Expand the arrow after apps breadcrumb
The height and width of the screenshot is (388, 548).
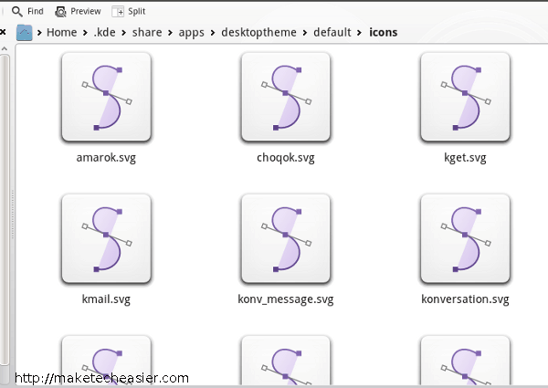213,33
